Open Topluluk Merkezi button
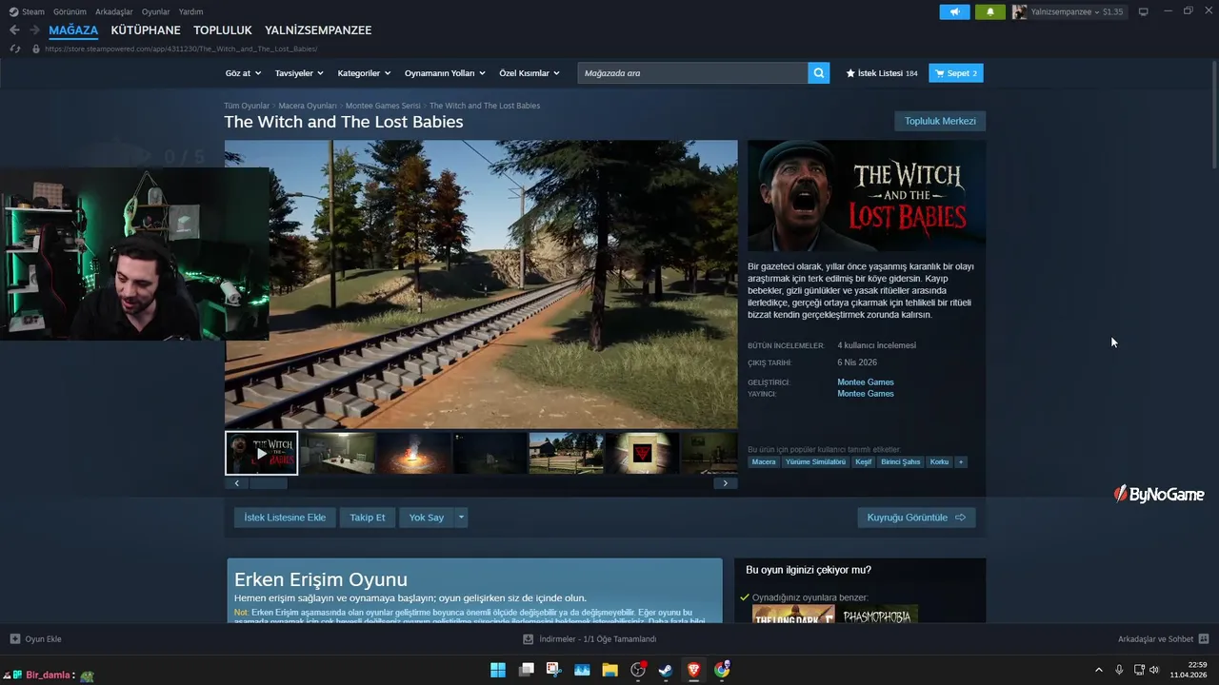 940,121
